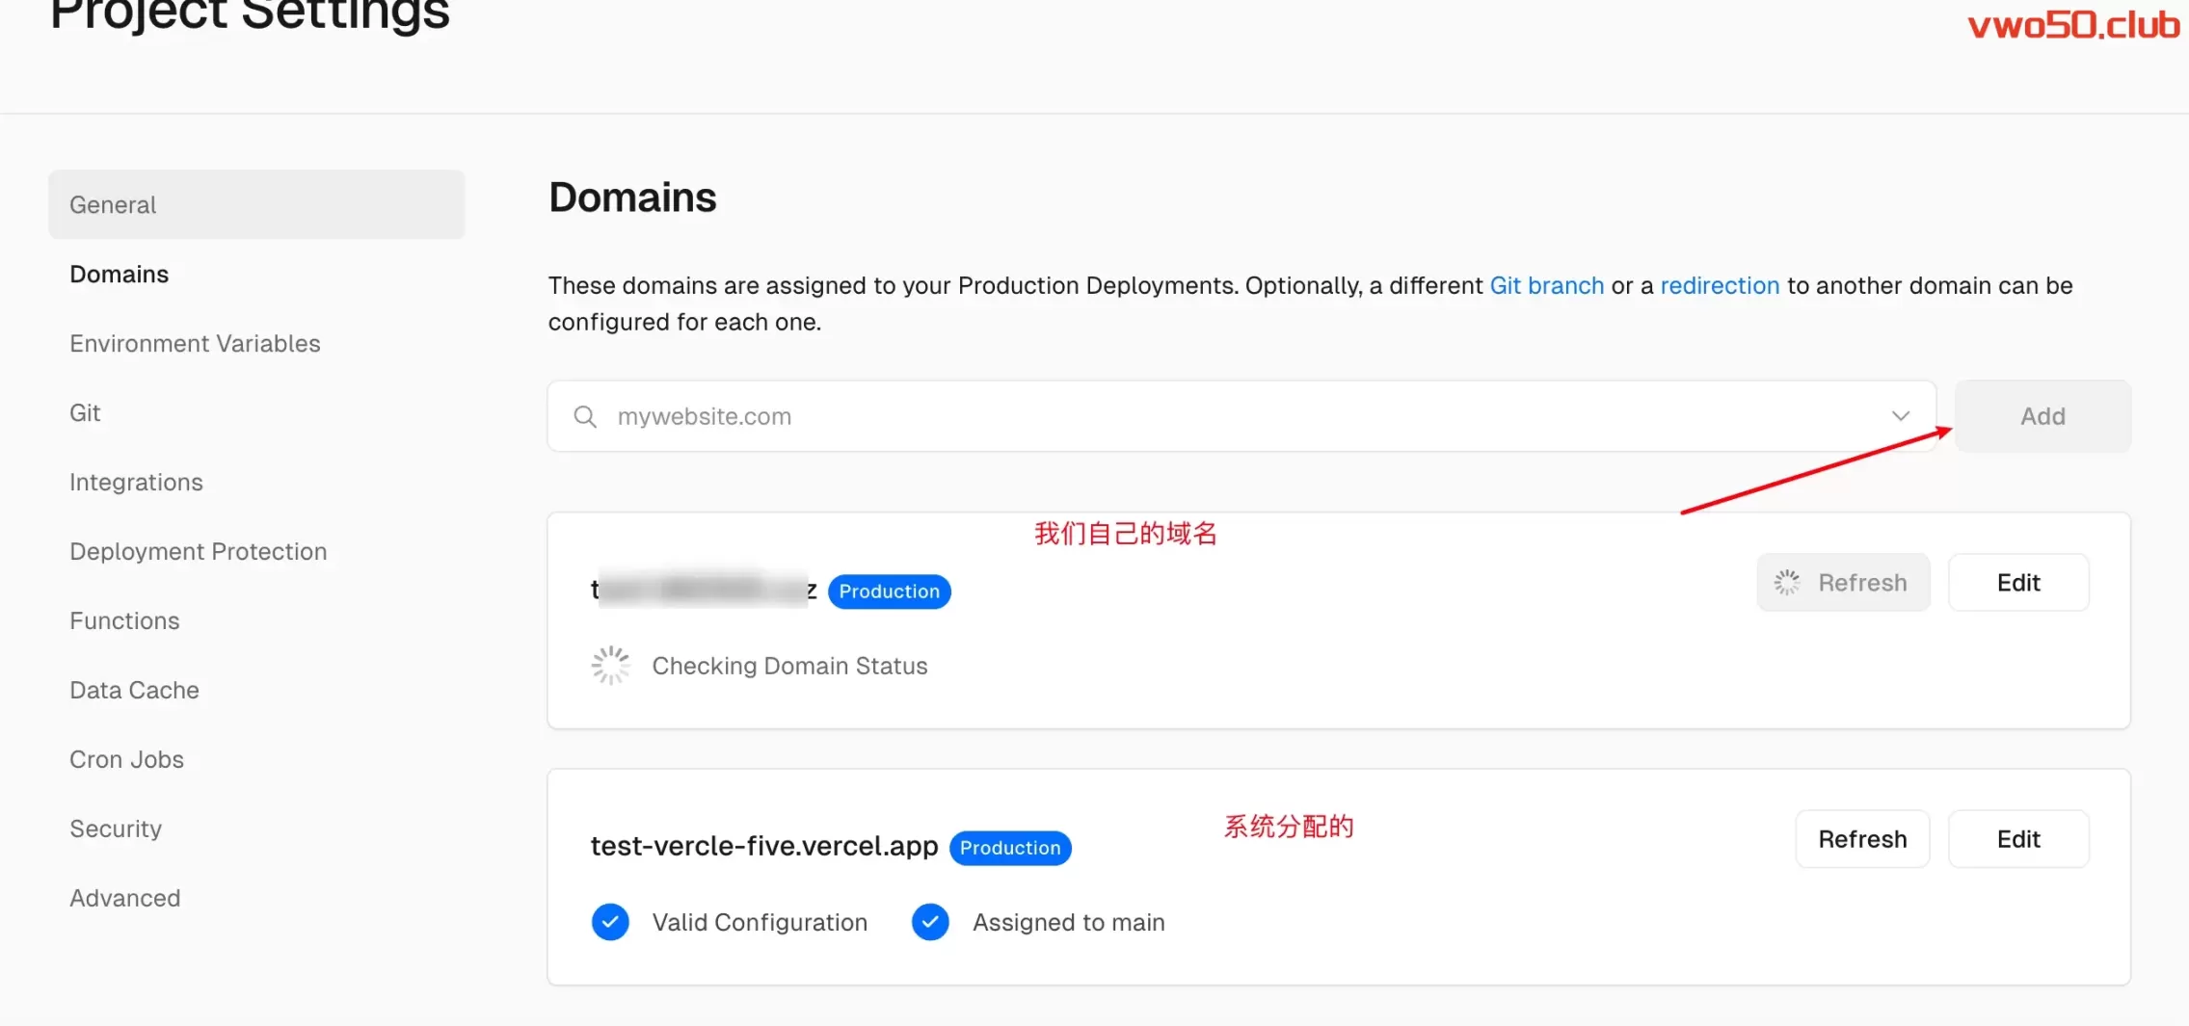Image resolution: width=2189 pixels, height=1026 pixels.
Task: Click the loading Refresh button for custom domain
Action: (x=1842, y=583)
